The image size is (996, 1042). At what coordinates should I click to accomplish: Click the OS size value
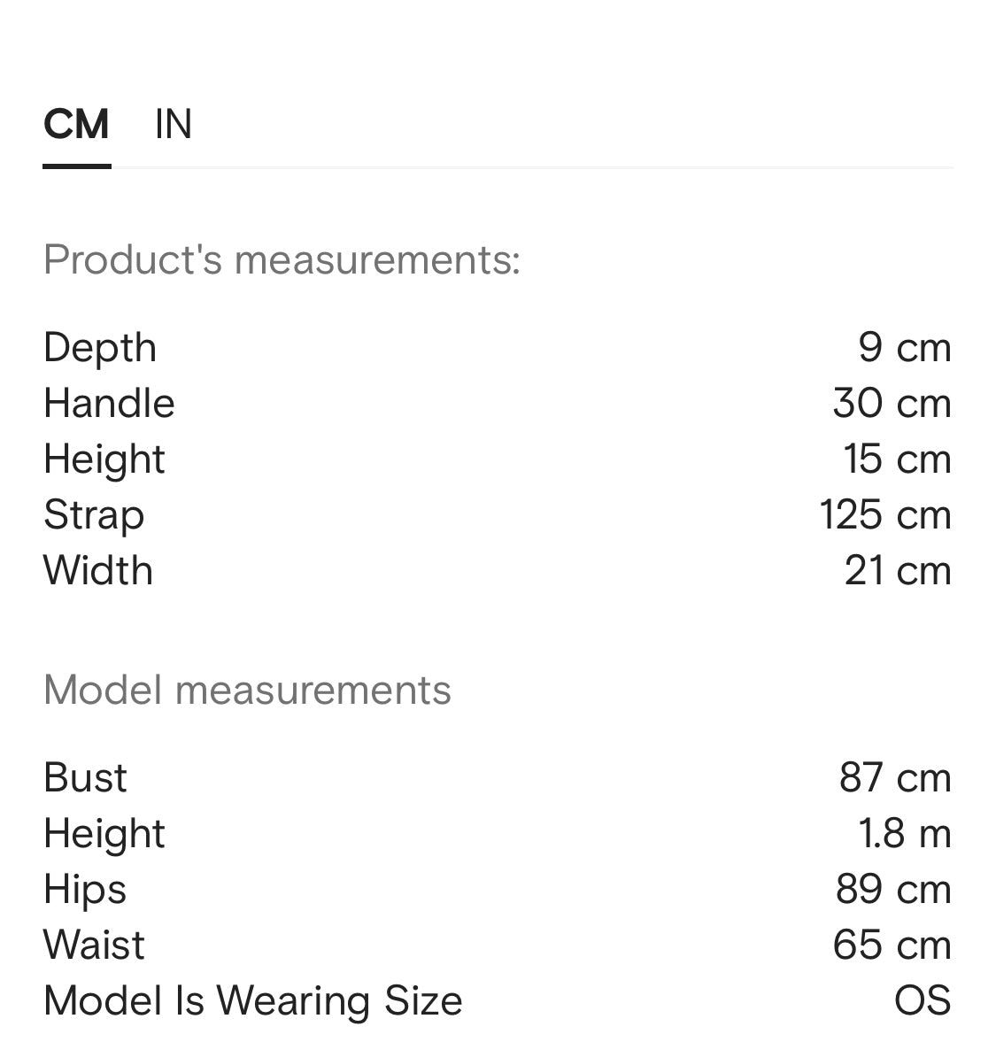click(923, 1000)
